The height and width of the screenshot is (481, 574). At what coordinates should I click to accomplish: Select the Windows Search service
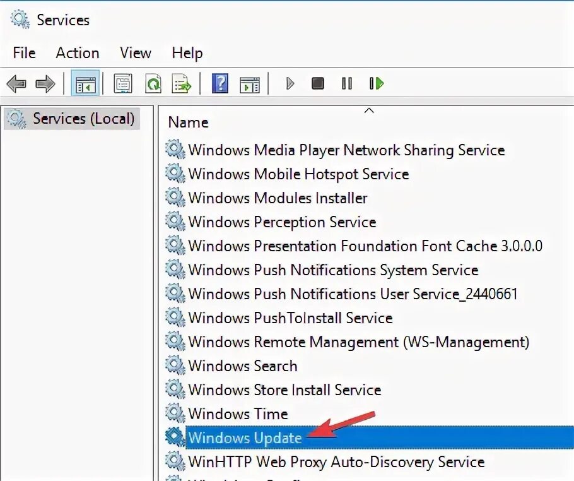(x=243, y=365)
